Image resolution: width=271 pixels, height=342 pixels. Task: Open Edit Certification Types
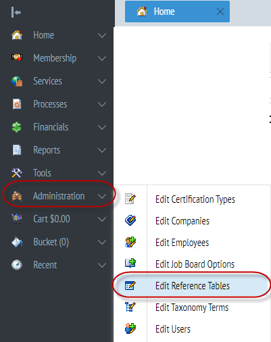point(195,199)
